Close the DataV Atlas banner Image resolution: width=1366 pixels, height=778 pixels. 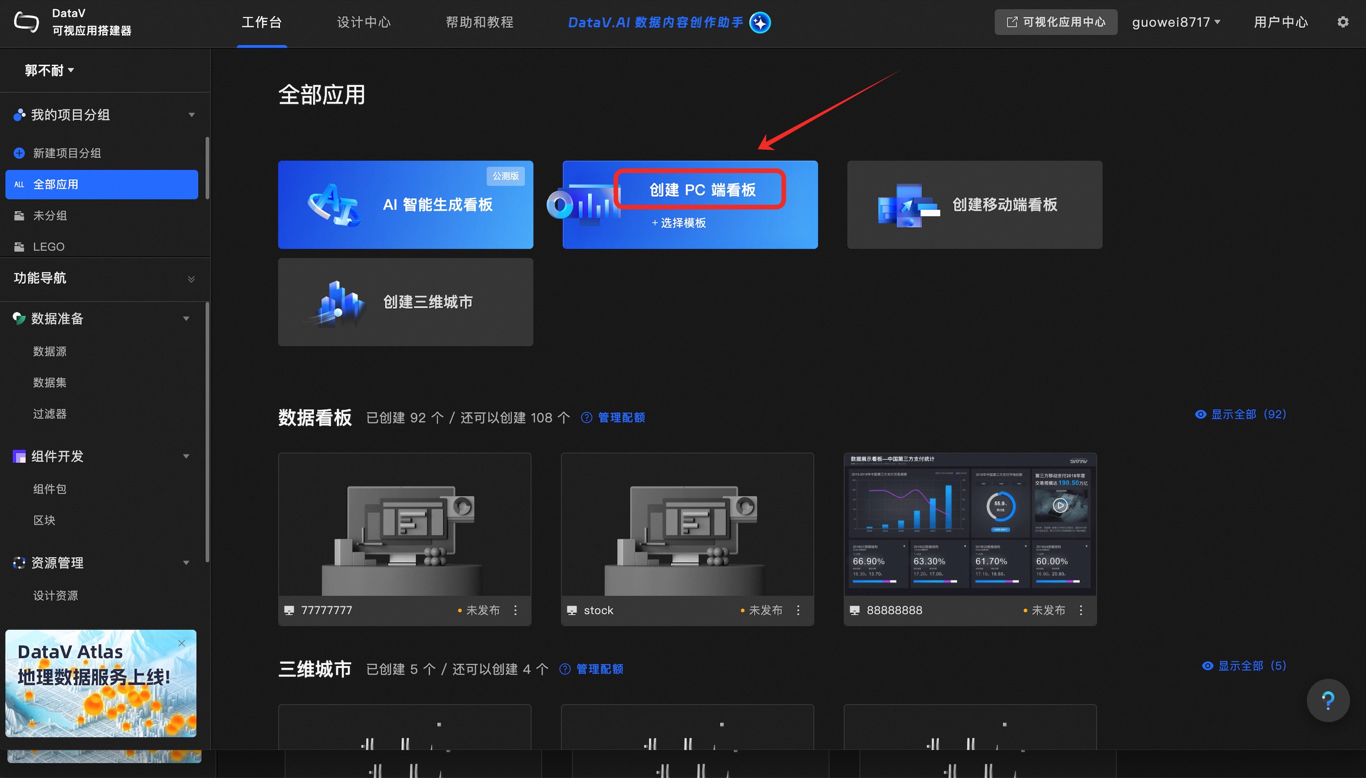(181, 643)
